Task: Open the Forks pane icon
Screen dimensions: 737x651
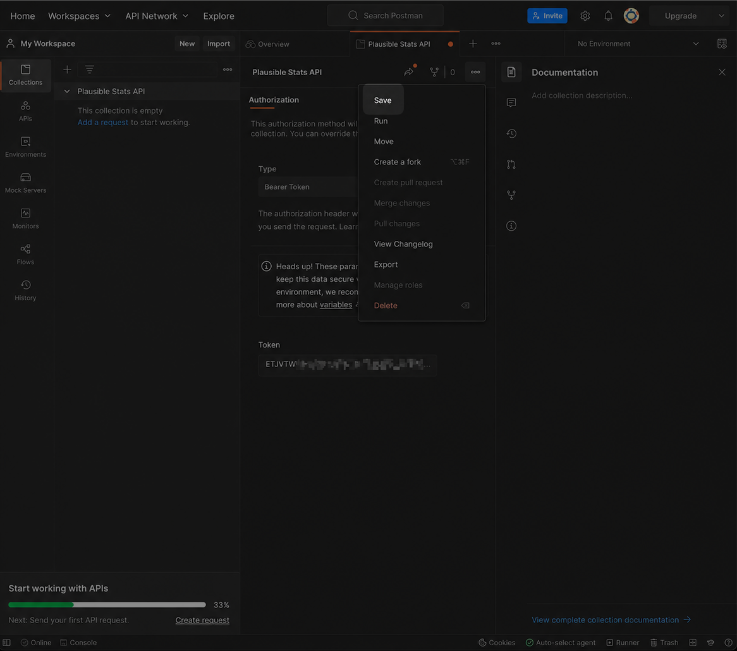Action: pyautogui.click(x=511, y=195)
